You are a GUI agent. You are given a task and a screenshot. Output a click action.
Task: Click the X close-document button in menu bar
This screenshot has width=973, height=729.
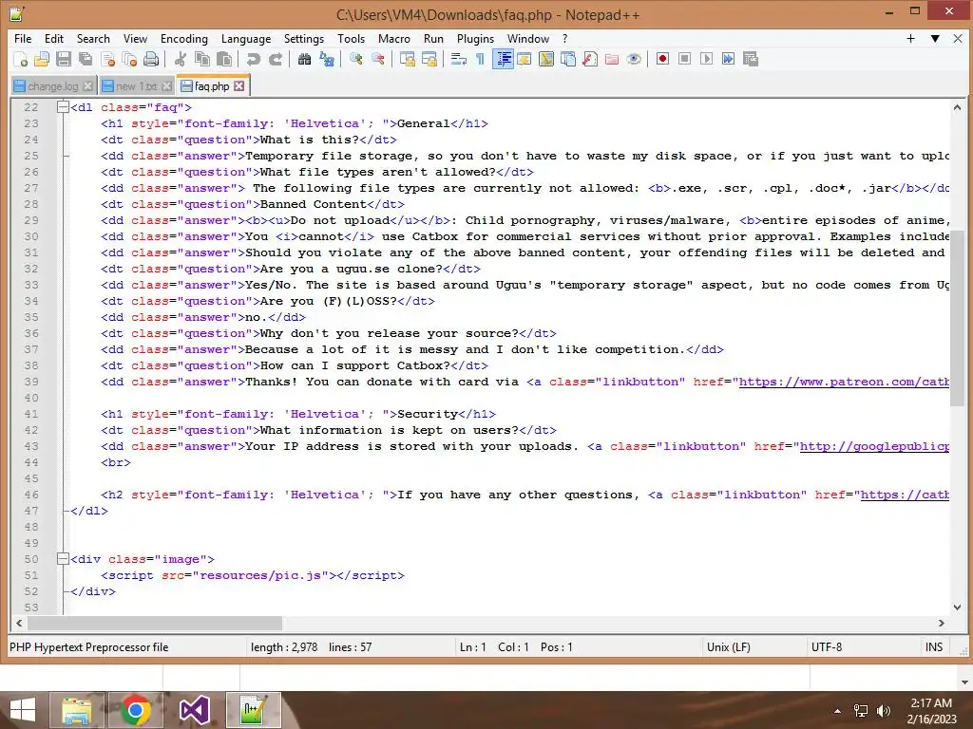click(958, 38)
